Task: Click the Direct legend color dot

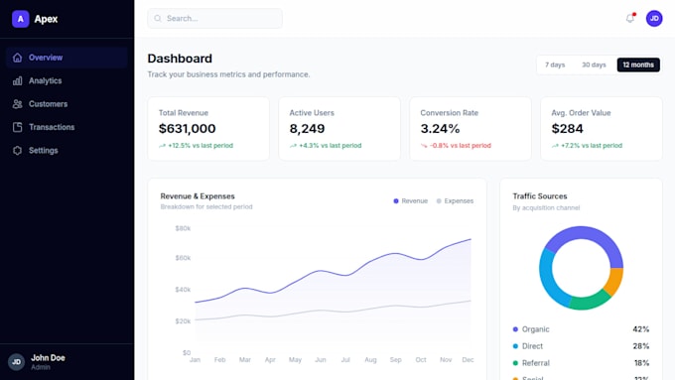Action: tap(515, 346)
